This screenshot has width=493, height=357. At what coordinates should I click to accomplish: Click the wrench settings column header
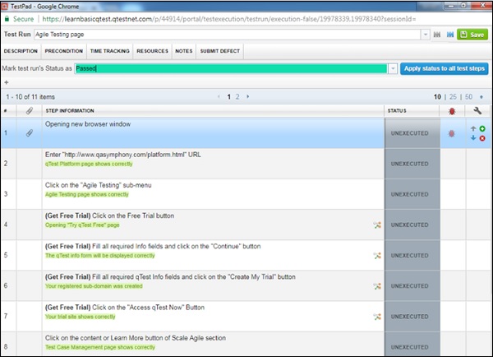477,110
